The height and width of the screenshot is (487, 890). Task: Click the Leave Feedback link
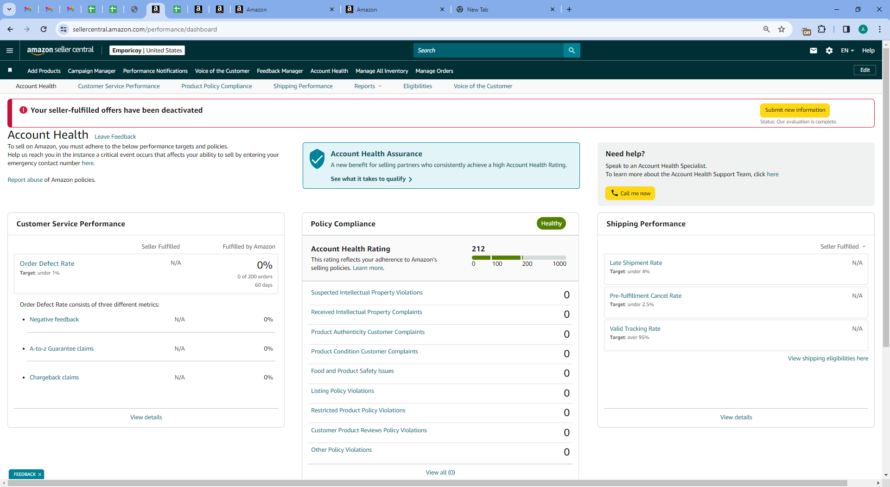[115, 137]
